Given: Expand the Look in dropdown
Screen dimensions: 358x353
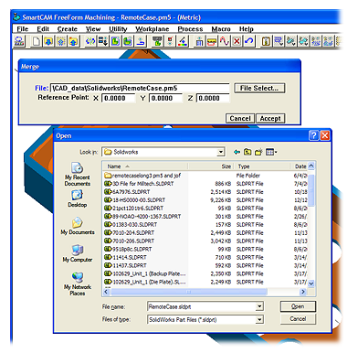Looking at the screenshot, I should [x=221, y=152].
